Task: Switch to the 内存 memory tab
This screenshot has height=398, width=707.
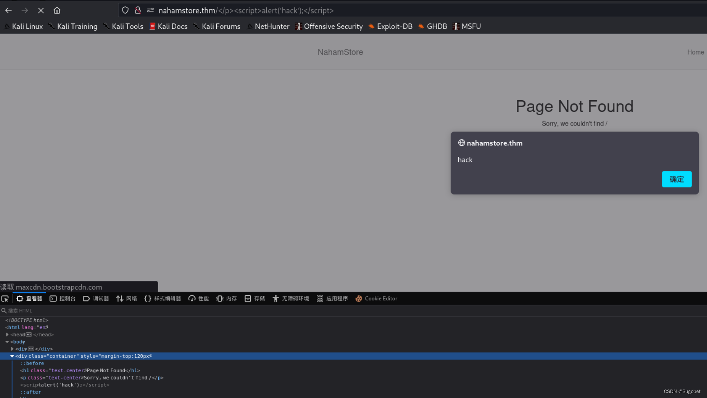Action: (226, 298)
